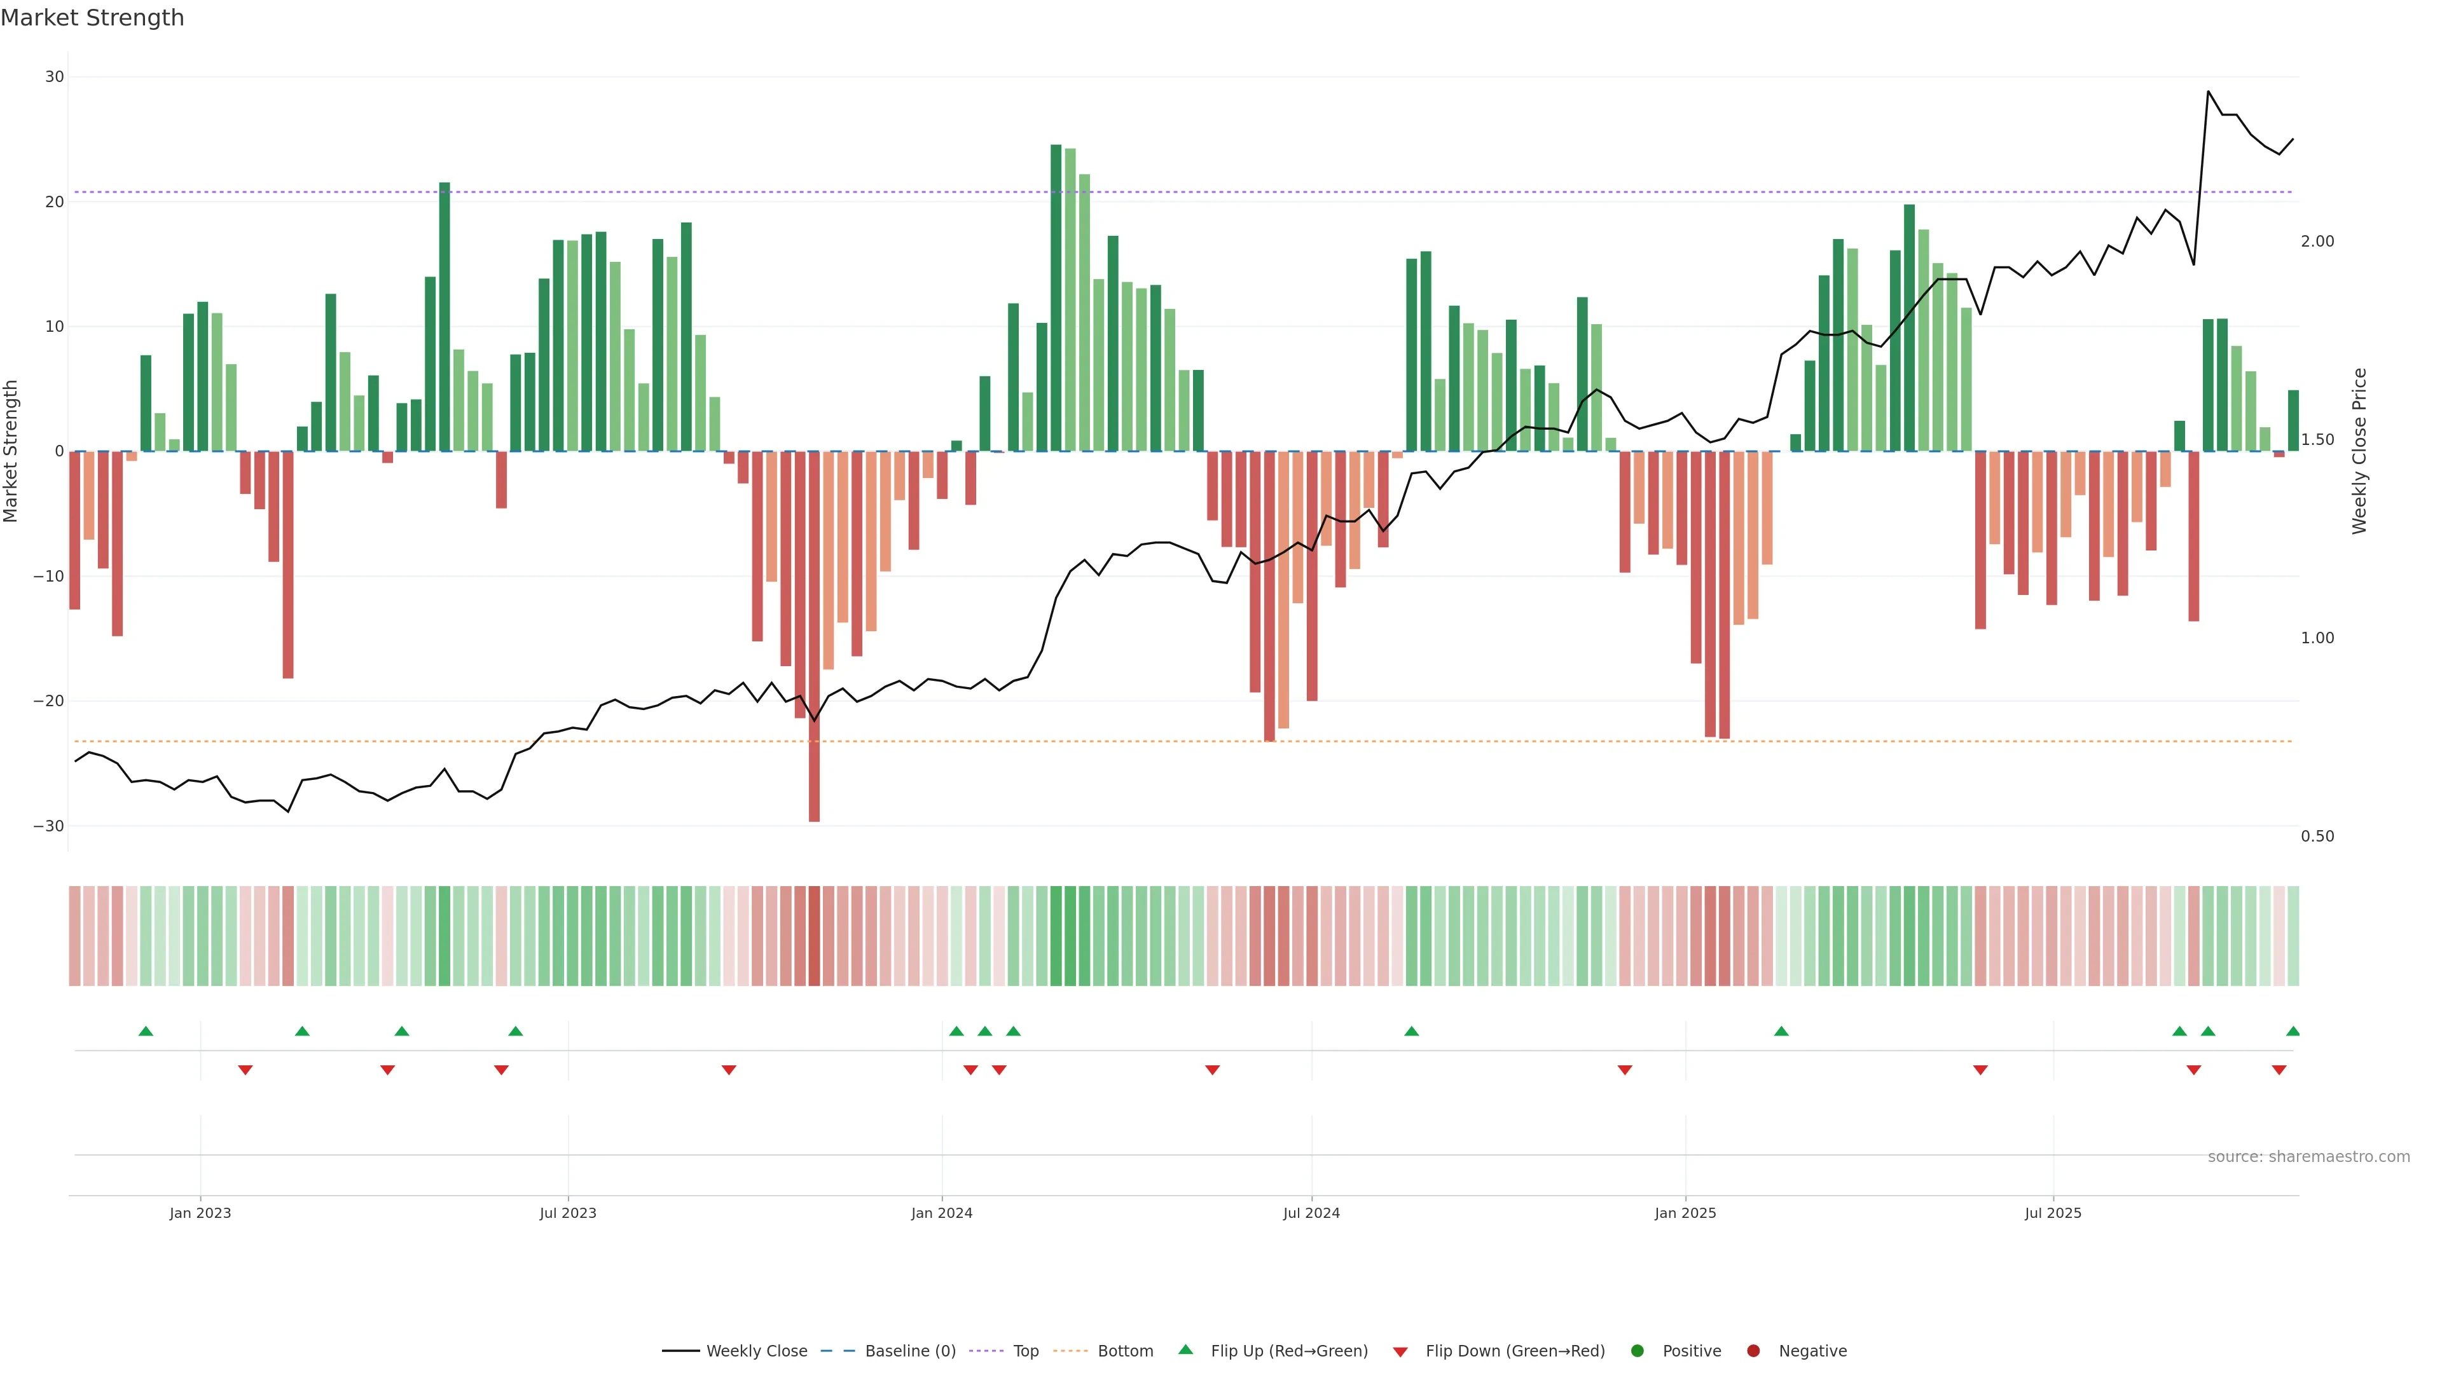2442x1373 pixels.
Task: Click the Weekly Close Price axis title
Action: tap(2359, 451)
